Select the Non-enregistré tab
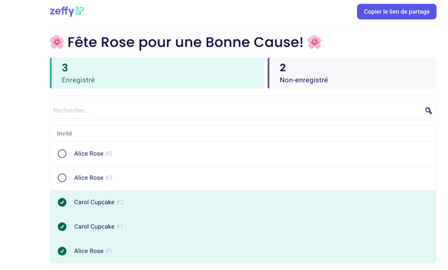The height and width of the screenshot is (270, 448). [352, 73]
